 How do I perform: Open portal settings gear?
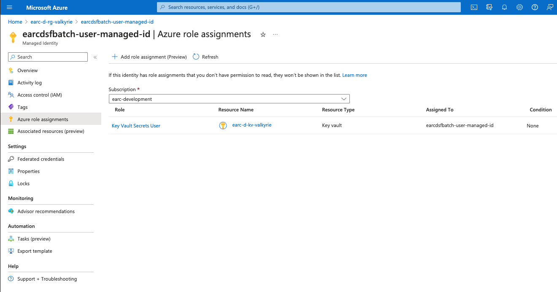click(x=520, y=7)
